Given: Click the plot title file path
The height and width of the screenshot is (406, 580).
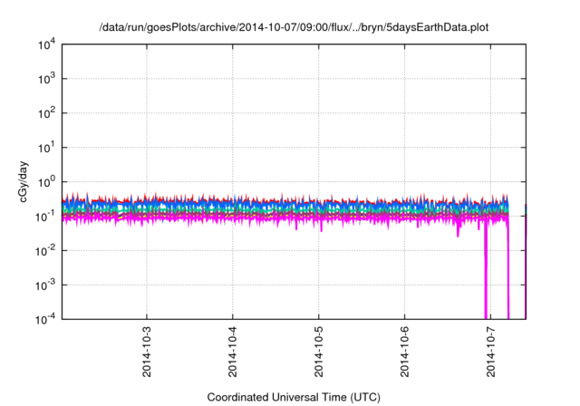Looking at the screenshot, I should [x=294, y=27].
